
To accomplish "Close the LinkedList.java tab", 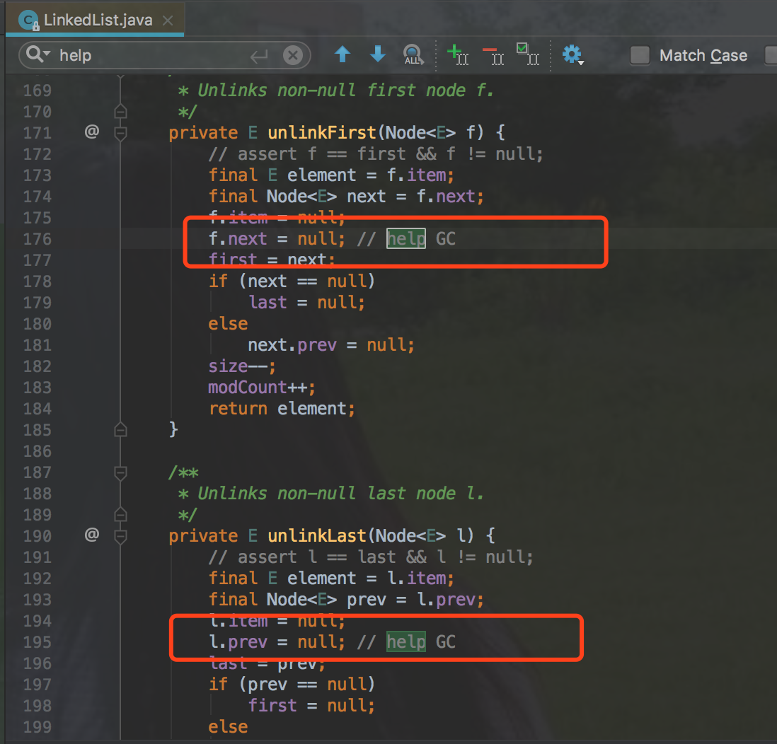I will [x=168, y=21].
